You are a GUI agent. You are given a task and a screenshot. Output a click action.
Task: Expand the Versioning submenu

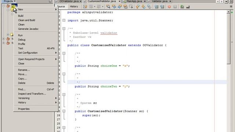[36, 98]
